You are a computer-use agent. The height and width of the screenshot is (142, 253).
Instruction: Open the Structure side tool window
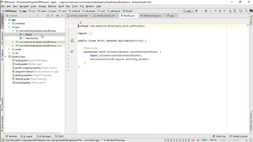pos(2,38)
